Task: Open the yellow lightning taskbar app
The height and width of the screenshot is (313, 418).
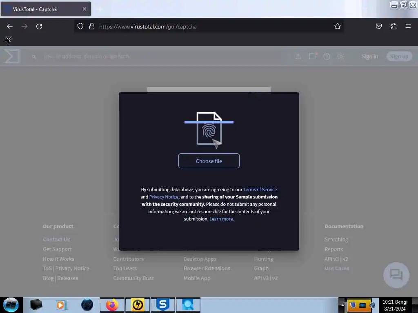Action: coord(138,305)
